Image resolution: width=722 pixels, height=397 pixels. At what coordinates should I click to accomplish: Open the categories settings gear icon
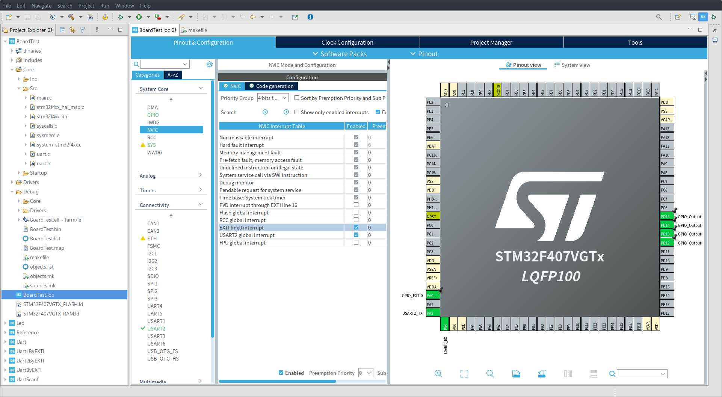point(210,64)
